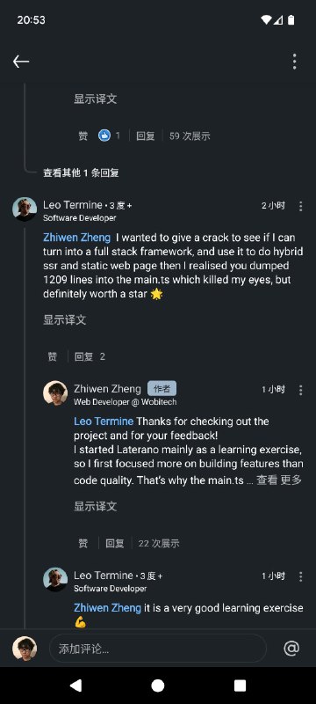Tap Android home navigation button
Viewport: 316px width, 704px height.
point(157,686)
